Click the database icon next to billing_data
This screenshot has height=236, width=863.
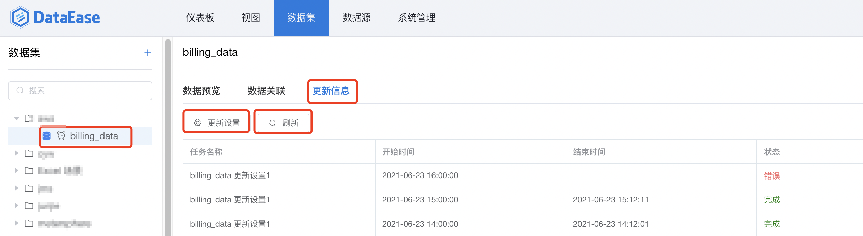(x=47, y=136)
